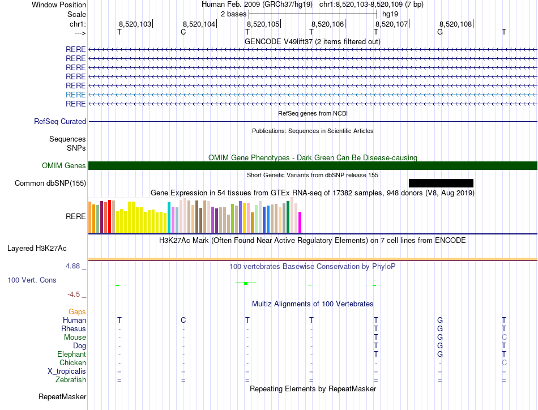This screenshot has width=538, height=410.
Task: Click Multiz Alignments of 100 Vertebrates title
Action: click(313, 304)
